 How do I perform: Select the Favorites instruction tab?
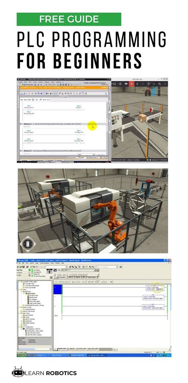coord(62,277)
